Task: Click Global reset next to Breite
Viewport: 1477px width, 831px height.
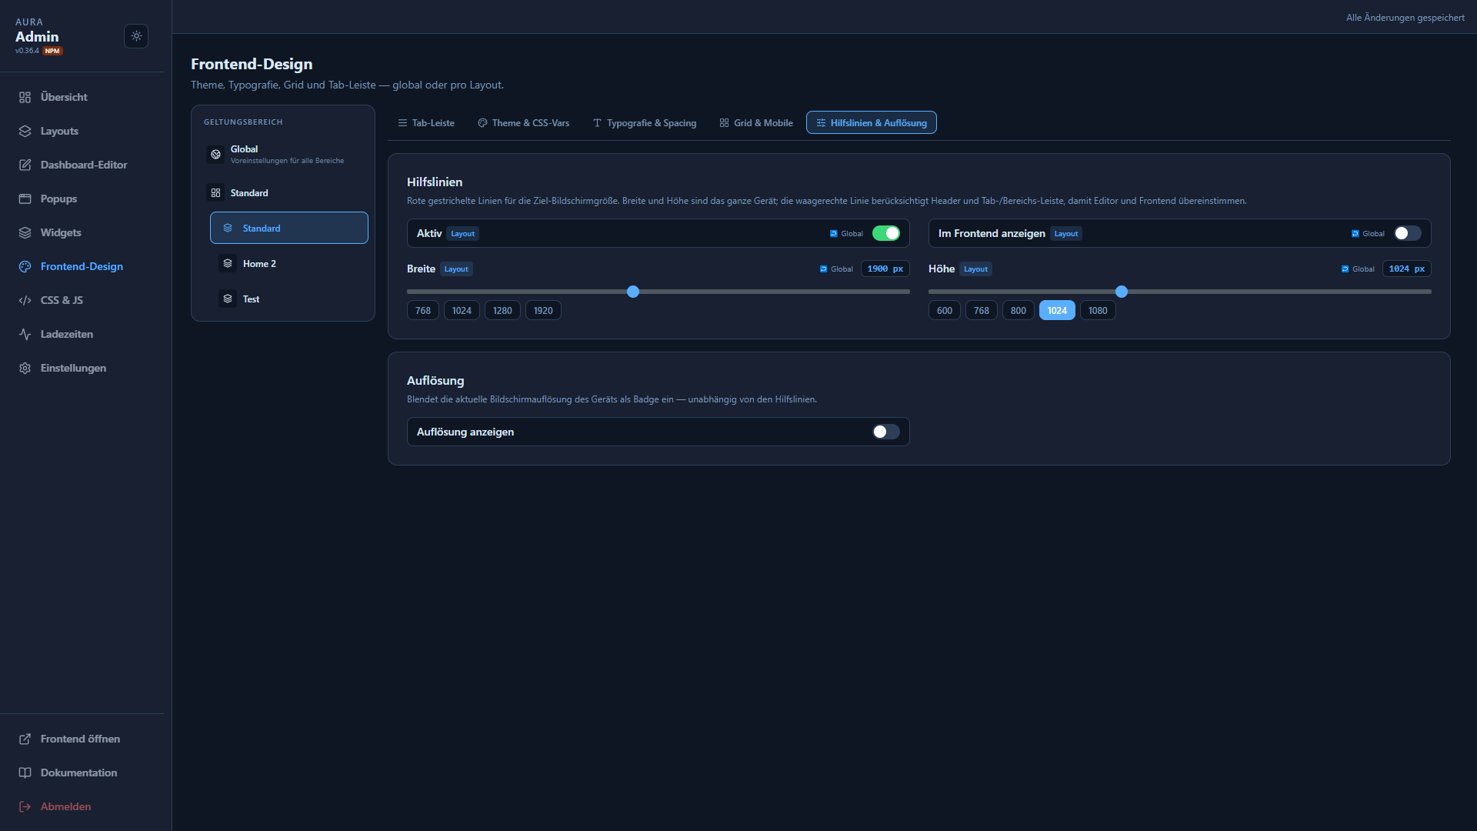Action: pos(836,269)
